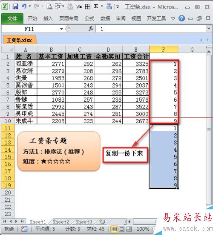This screenshot has height=235, width=213.
Task: Click the previous sheet navigation arrow
Action: pyautogui.click(x=11, y=221)
